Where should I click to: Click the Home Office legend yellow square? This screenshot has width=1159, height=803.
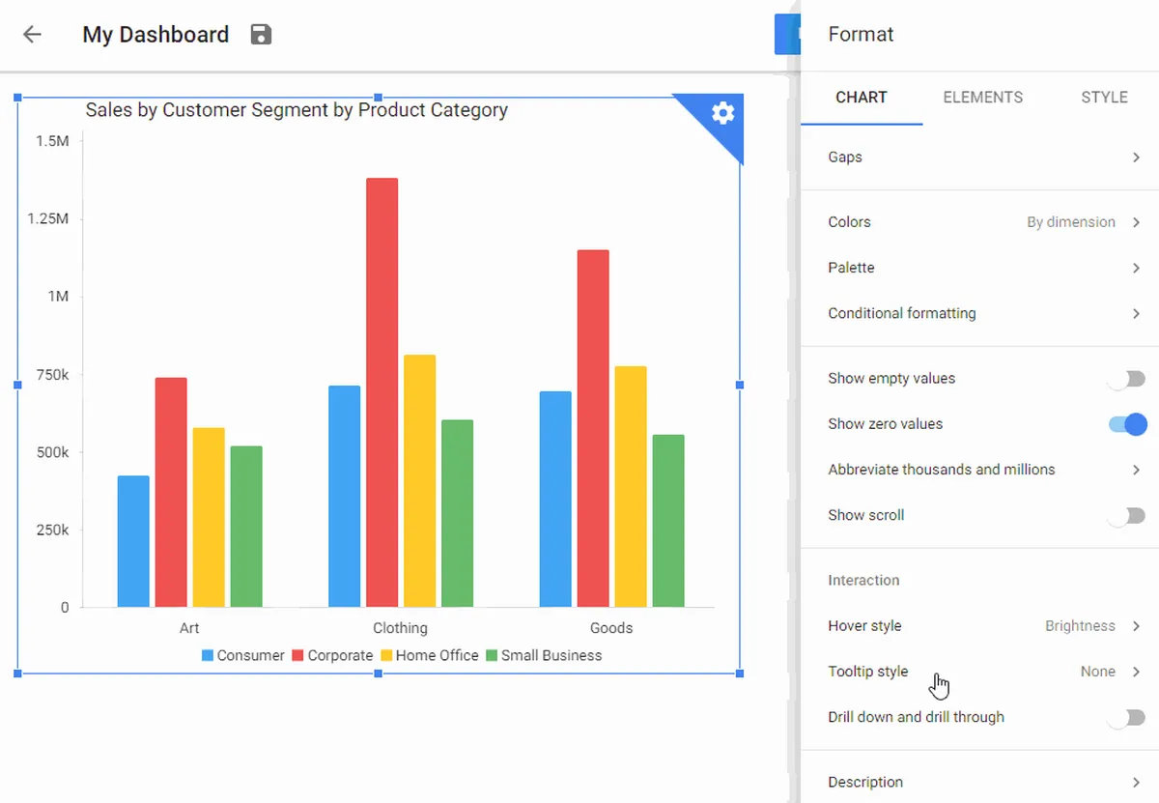tap(385, 655)
